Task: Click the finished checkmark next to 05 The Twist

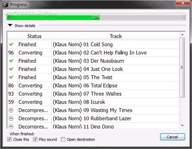Action: pyautogui.click(x=11, y=77)
